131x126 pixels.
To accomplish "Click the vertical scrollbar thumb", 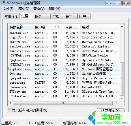I will coord(122,79).
